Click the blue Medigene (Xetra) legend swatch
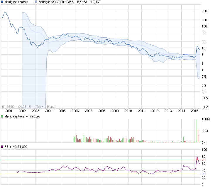 coord(3,2)
